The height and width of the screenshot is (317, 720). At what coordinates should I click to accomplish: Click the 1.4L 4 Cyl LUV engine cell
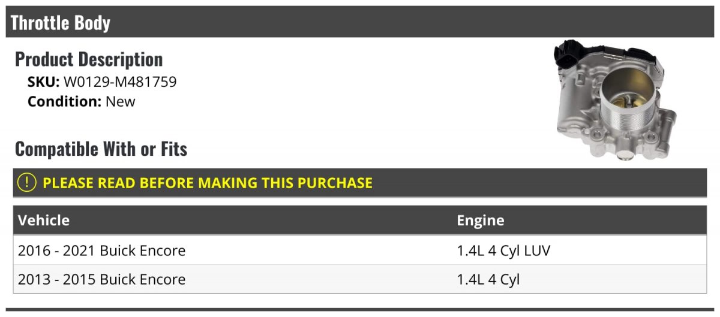coord(503,250)
